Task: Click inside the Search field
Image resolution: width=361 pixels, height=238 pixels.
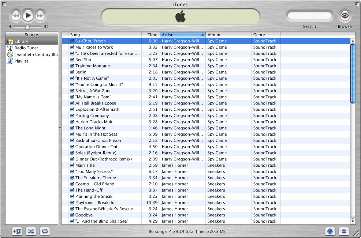Action: point(309,15)
